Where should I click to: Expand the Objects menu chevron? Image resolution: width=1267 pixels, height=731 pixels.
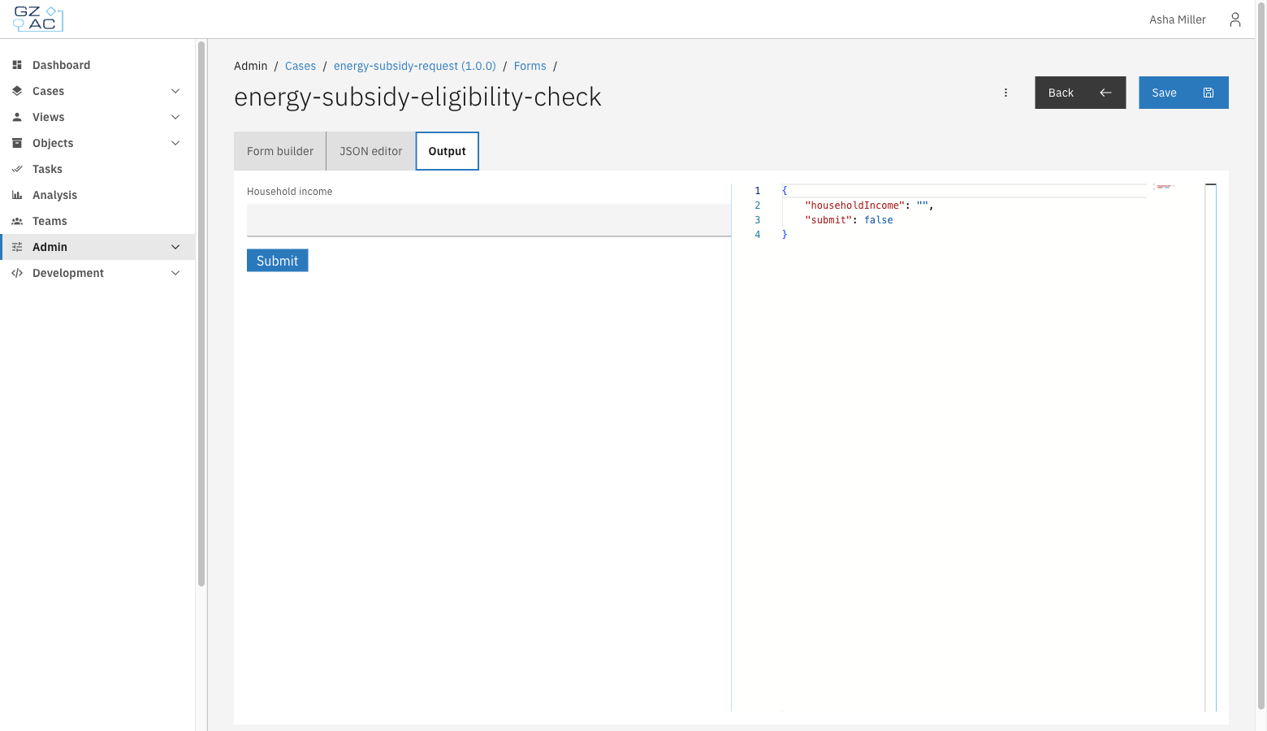pyautogui.click(x=175, y=143)
